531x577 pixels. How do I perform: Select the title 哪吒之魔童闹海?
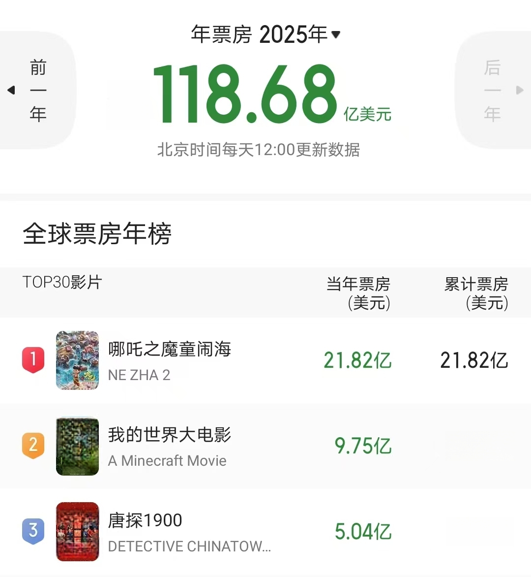170,349
